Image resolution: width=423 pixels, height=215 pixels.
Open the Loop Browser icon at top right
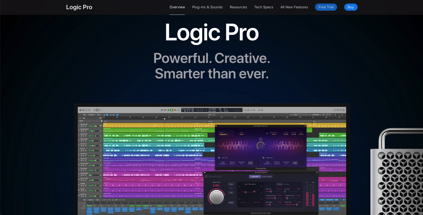tap(341, 110)
